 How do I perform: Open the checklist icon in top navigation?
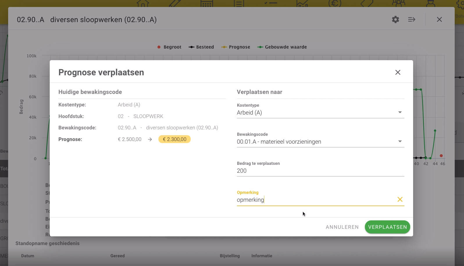(271, 3)
